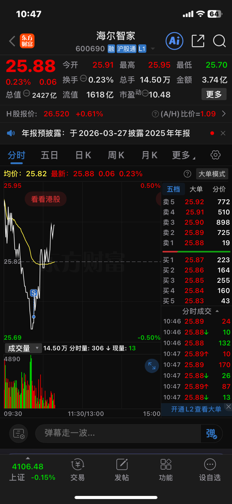Image resolution: width=232 pixels, height=504 pixels.
Task: Tap the 金额 3.74亿 value
Action: tap(215, 80)
